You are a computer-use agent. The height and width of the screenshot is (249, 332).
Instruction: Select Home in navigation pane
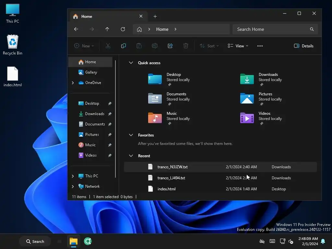[90, 62]
